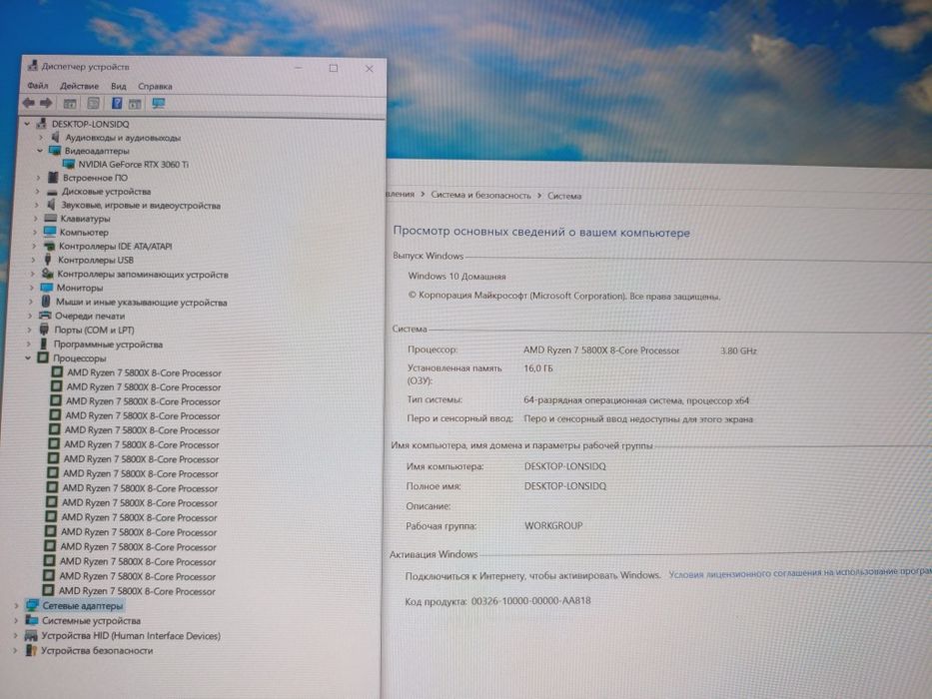The image size is (932, 699).
Task: Expand the Клавиатуры branch arrow
Action: coord(36,218)
